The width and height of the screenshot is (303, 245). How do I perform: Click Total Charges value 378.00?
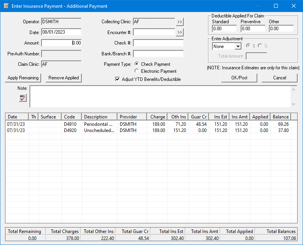(x=72, y=238)
